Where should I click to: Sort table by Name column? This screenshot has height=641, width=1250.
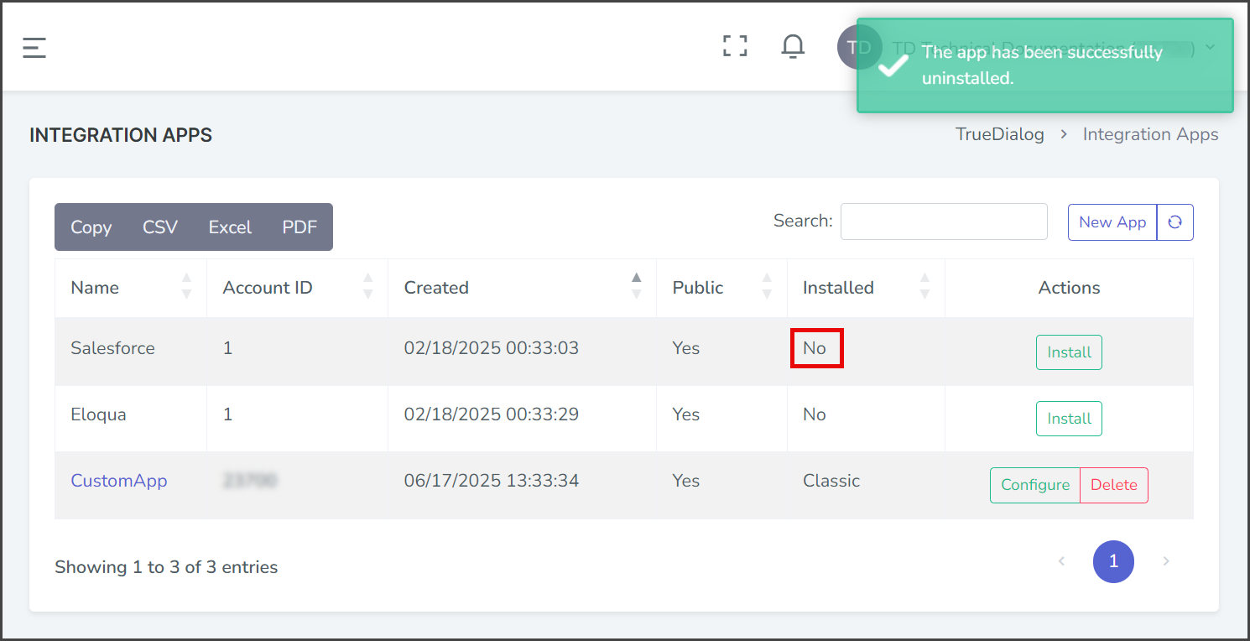click(131, 288)
